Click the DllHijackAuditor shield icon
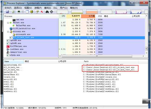 11,29
